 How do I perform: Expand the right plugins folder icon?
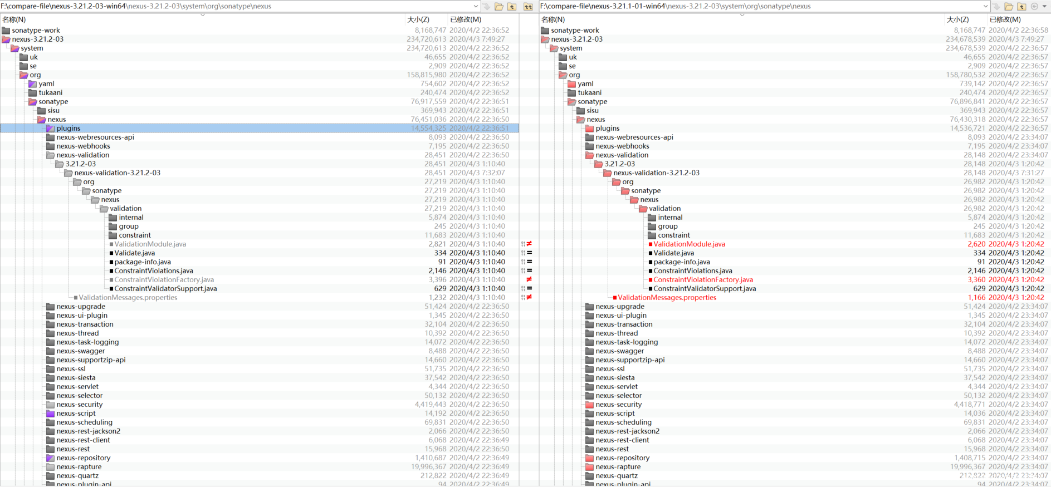coord(589,129)
